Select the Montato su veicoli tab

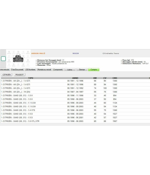44,69
